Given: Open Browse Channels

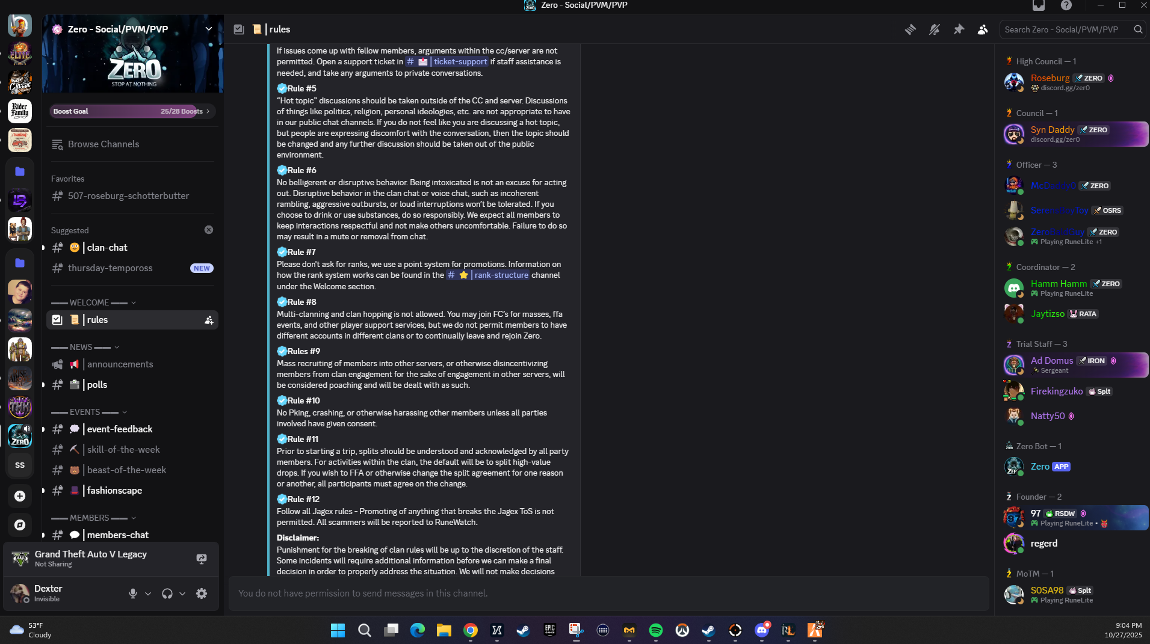Looking at the screenshot, I should (103, 144).
